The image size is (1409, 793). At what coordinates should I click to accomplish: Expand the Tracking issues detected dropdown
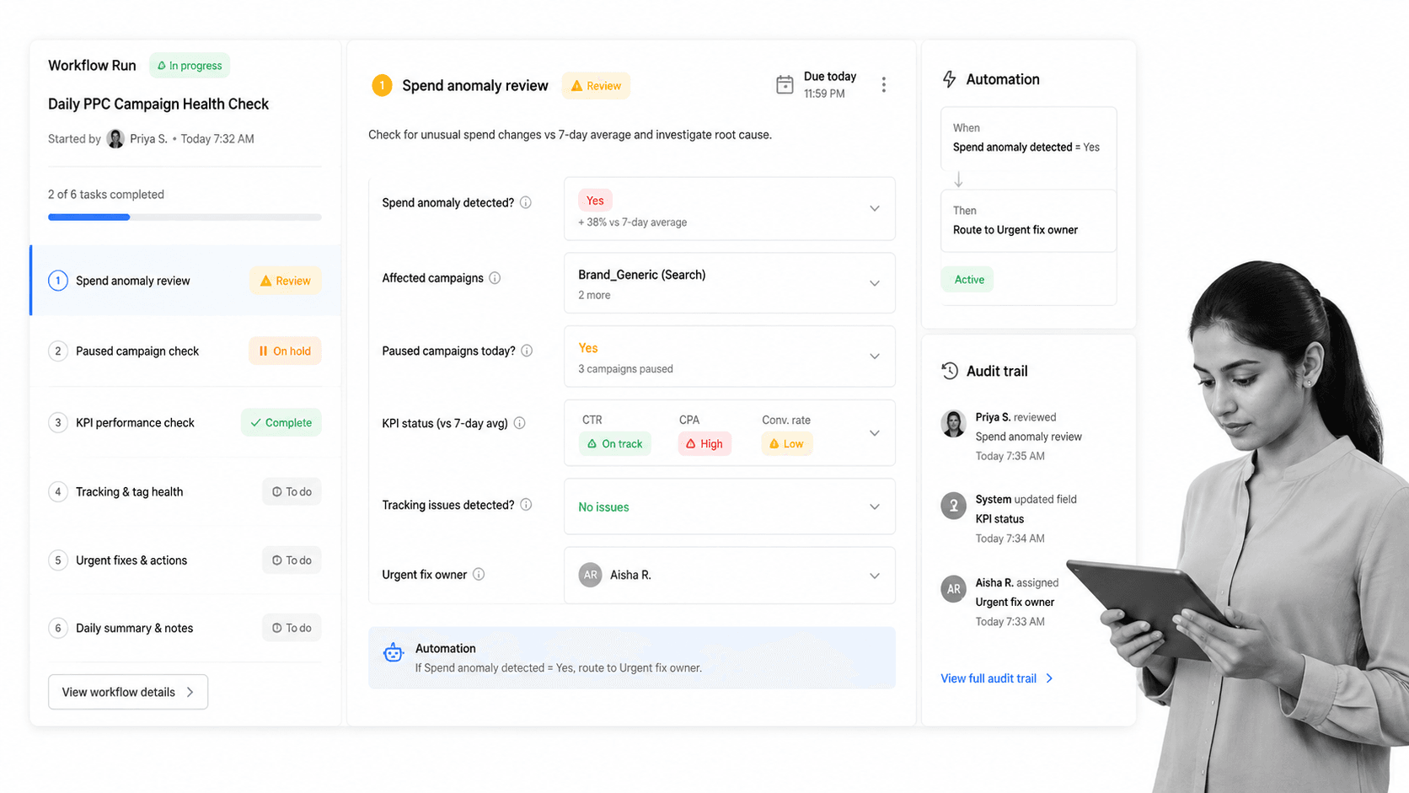tap(874, 507)
